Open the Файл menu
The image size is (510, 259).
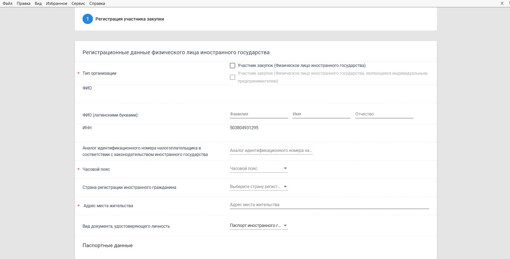(x=8, y=4)
